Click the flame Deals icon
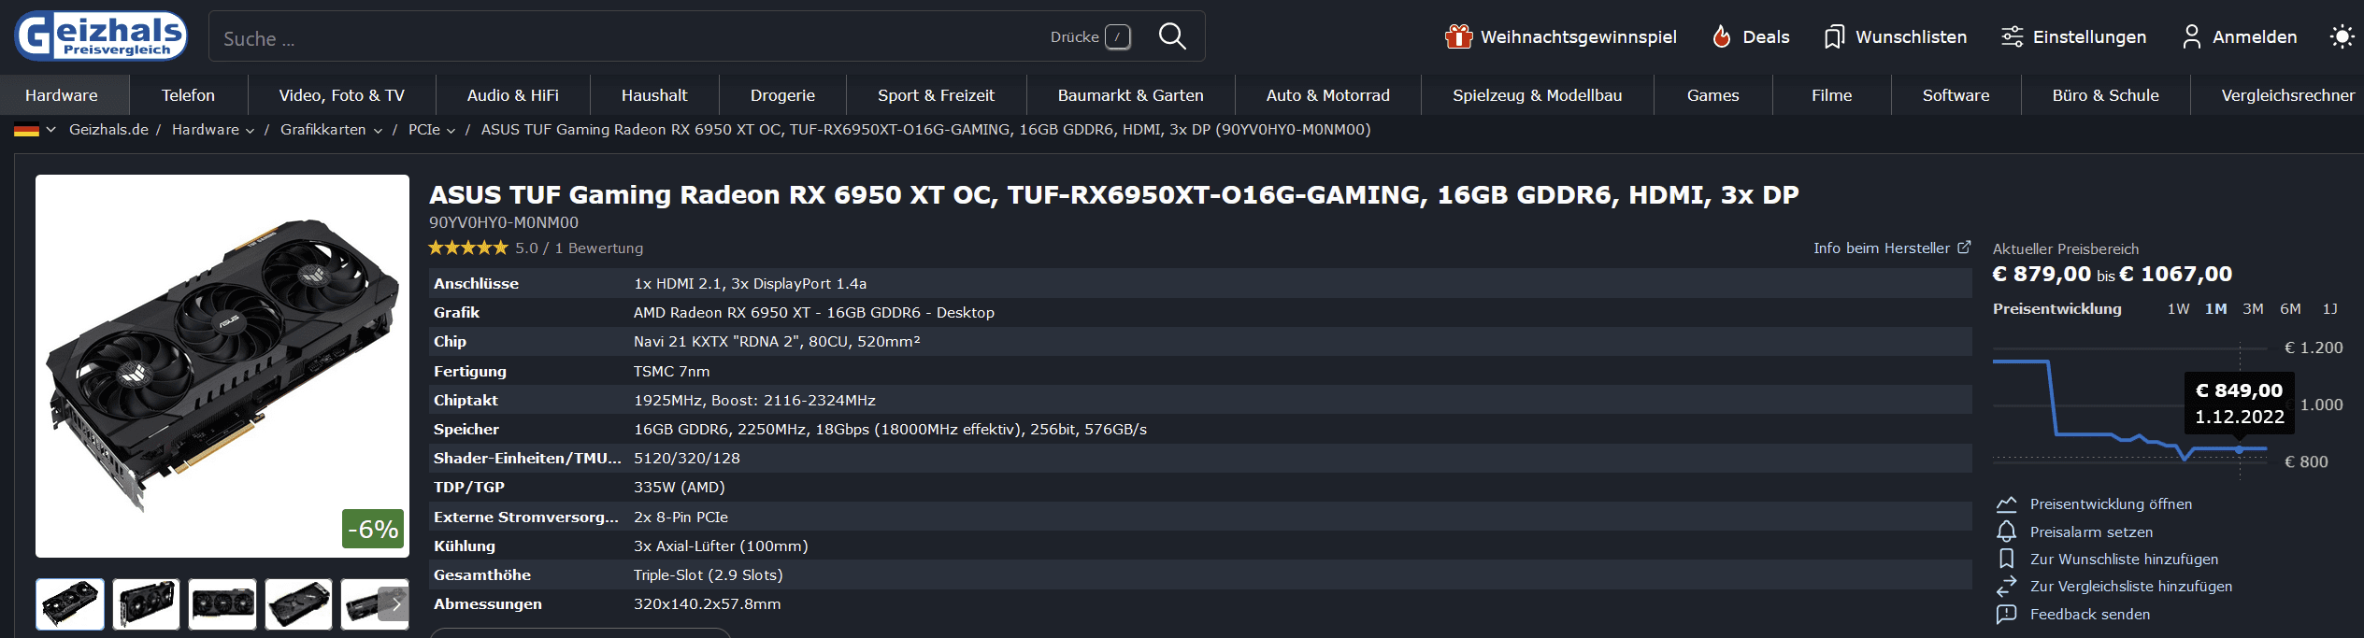The height and width of the screenshot is (638, 2364). tap(1721, 36)
